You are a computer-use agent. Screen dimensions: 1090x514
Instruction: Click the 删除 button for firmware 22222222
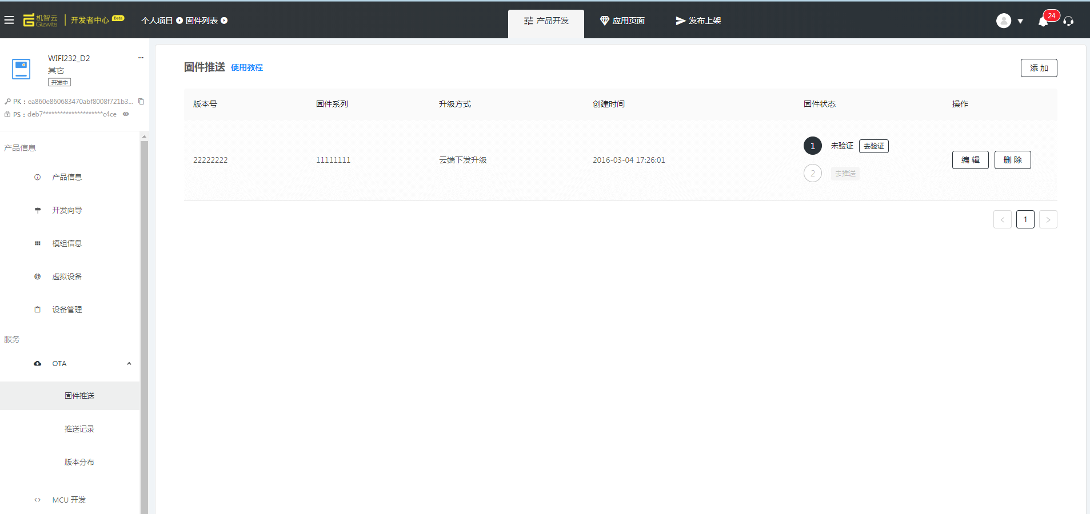point(1013,160)
